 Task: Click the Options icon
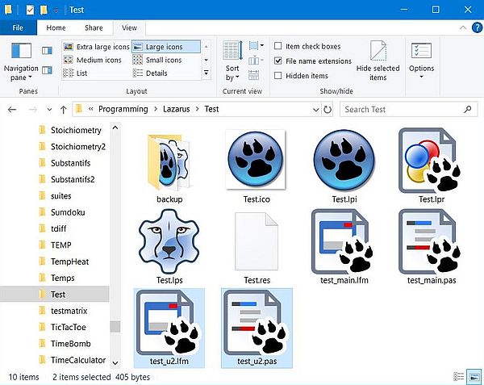click(421, 51)
